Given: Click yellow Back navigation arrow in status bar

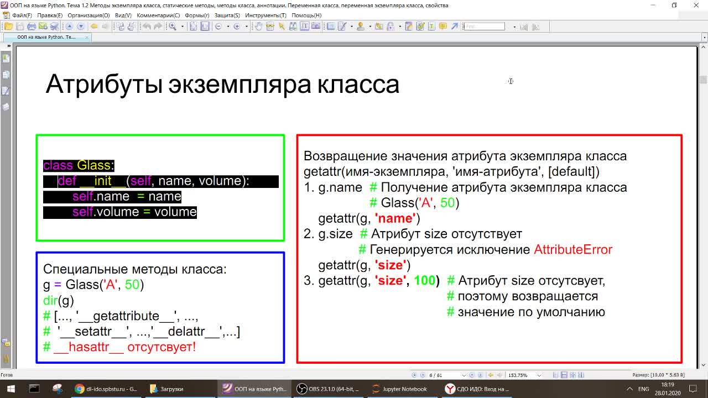Looking at the screenshot, I should coord(491,375).
